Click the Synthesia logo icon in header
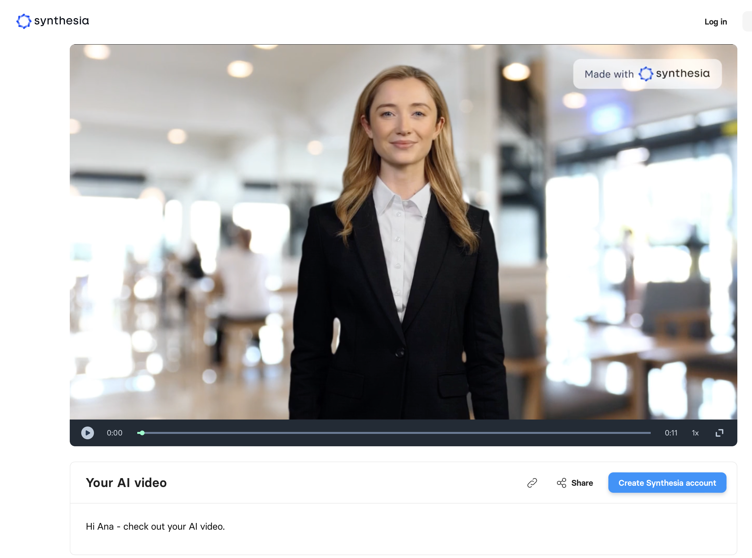Viewport: 752px width, 558px height. click(x=24, y=21)
